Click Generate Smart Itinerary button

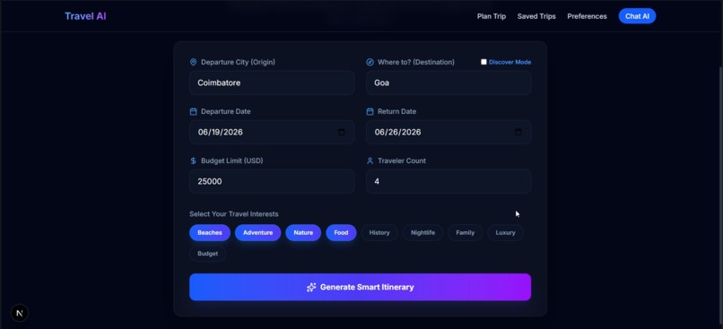click(360, 287)
